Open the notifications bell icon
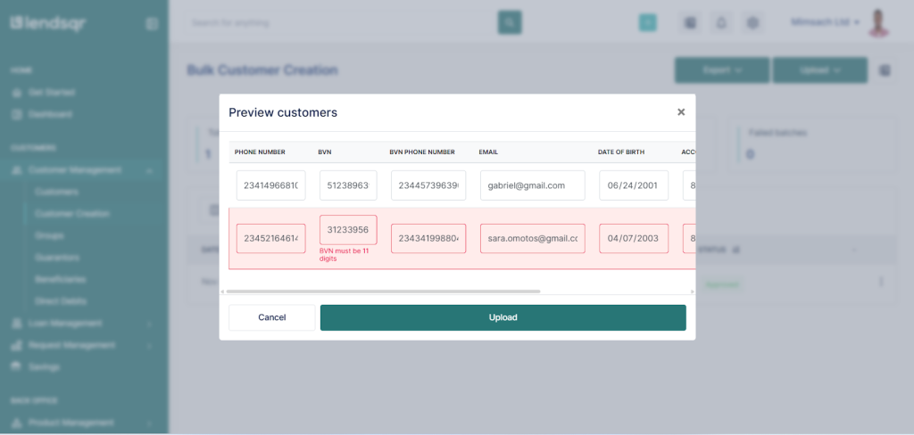Viewport: 914px width, 435px height. coord(721,23)
